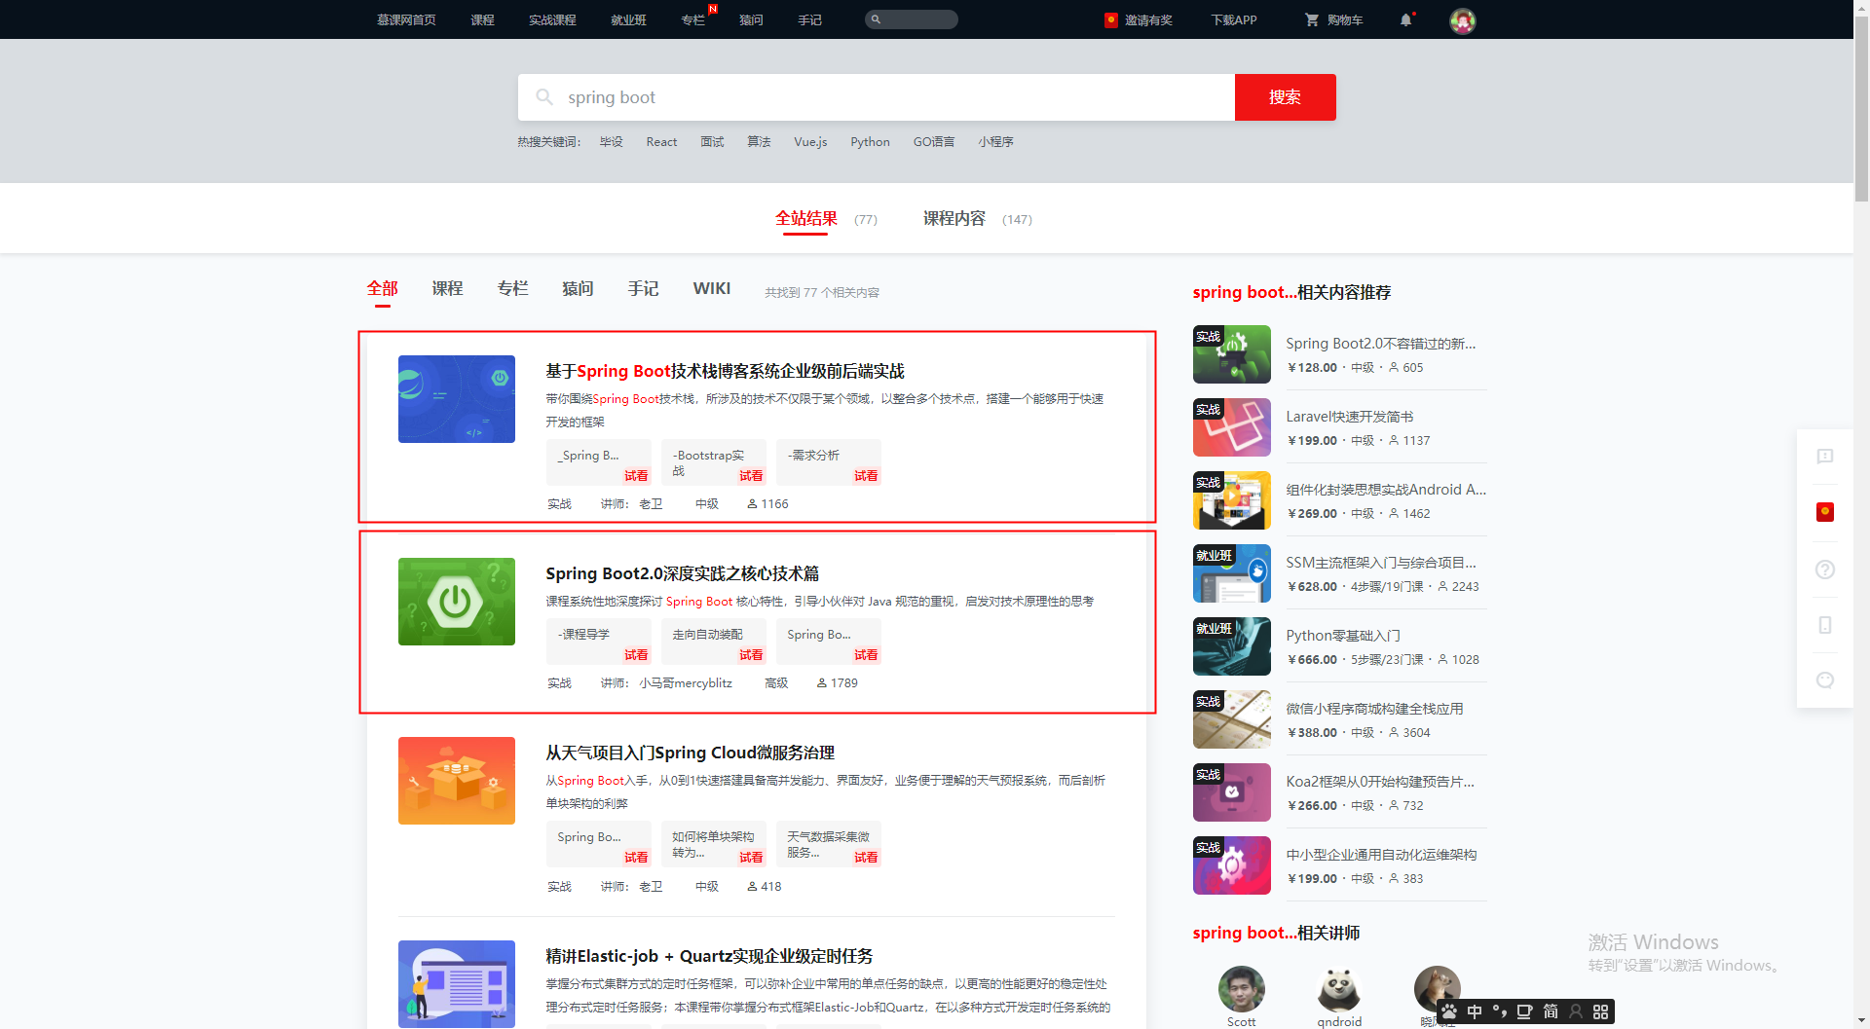Viewport: 1870px width, 1029px height.
Task: Click the learner count icon beside 1789
Action: tap(822, 683)
